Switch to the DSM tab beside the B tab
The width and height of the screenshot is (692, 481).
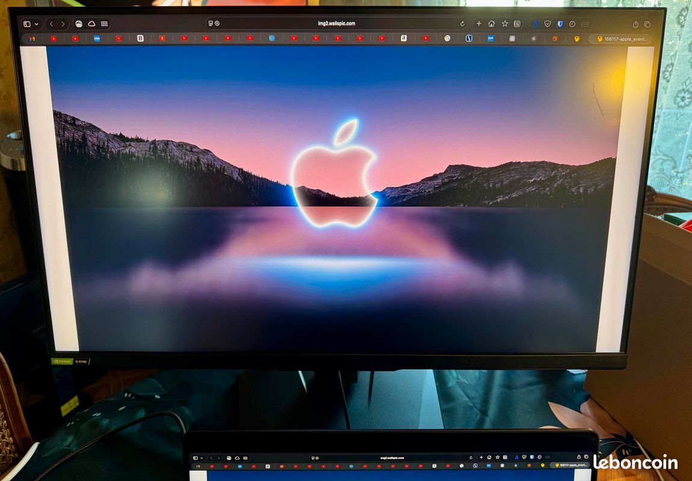(97, 39)
